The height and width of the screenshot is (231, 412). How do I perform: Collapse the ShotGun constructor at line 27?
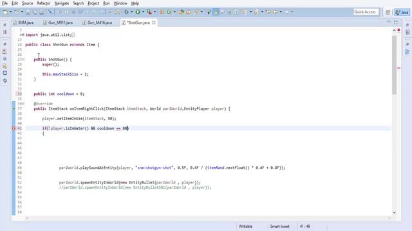coord(23,60)
